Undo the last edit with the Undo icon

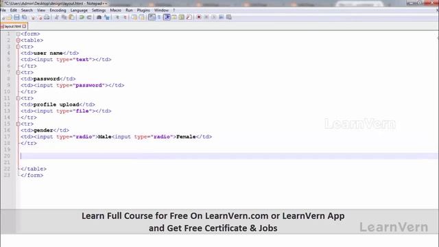(x=82, y=17)
